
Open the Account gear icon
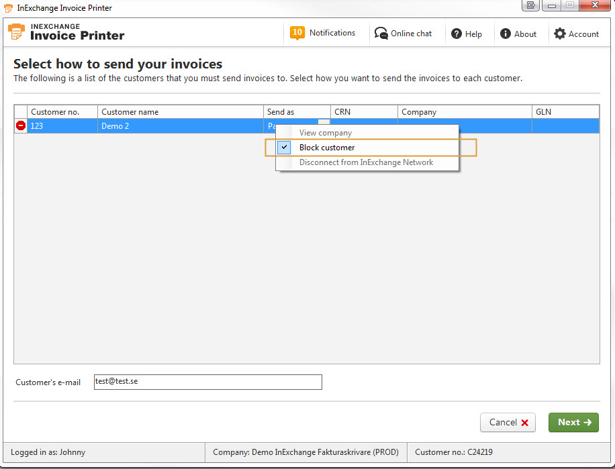(560, 34)
